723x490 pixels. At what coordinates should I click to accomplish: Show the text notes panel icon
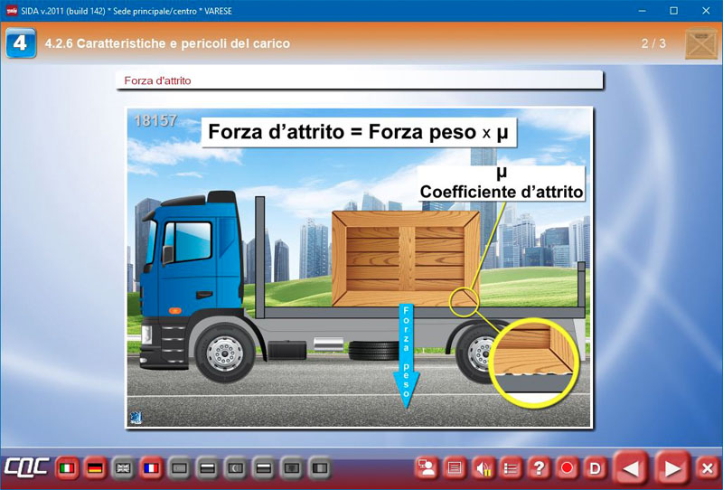pos(455,468)
